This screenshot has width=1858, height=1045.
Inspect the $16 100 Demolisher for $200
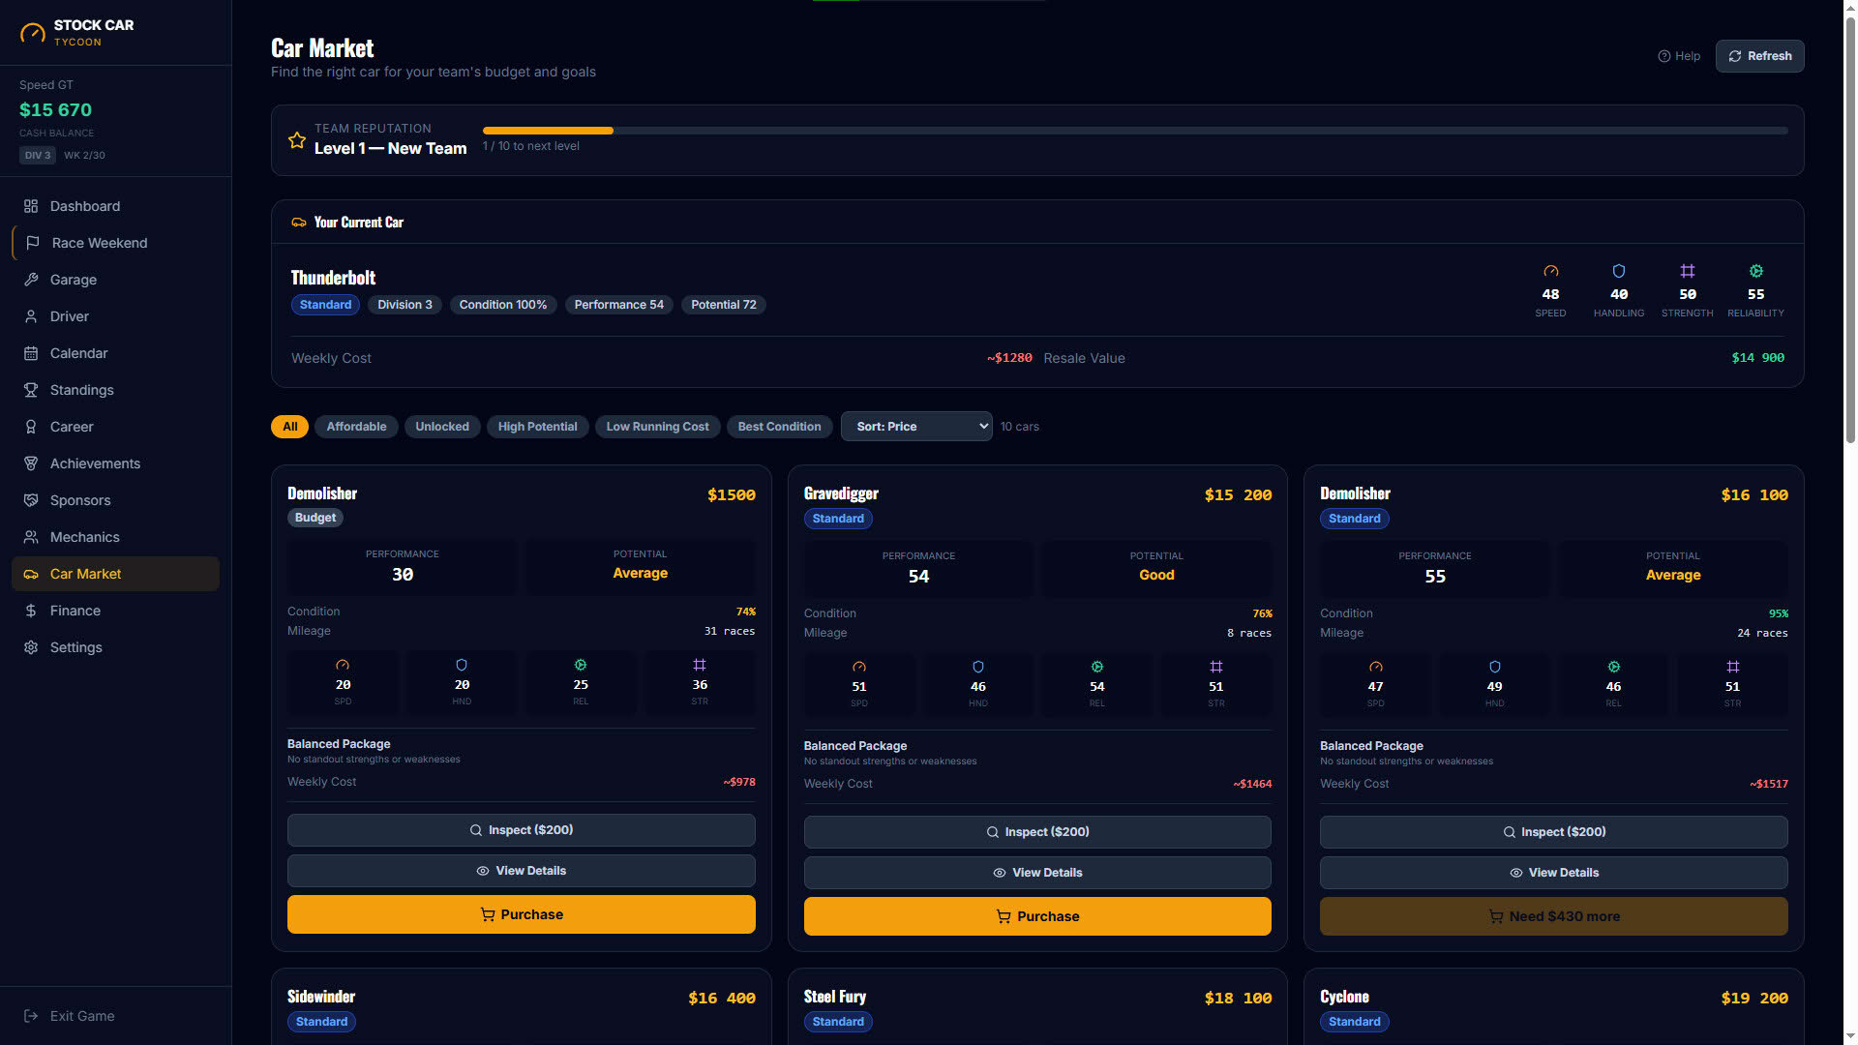tap(1553, 832)
